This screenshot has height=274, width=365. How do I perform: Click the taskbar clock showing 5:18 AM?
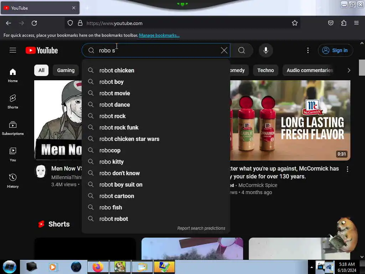347,267
